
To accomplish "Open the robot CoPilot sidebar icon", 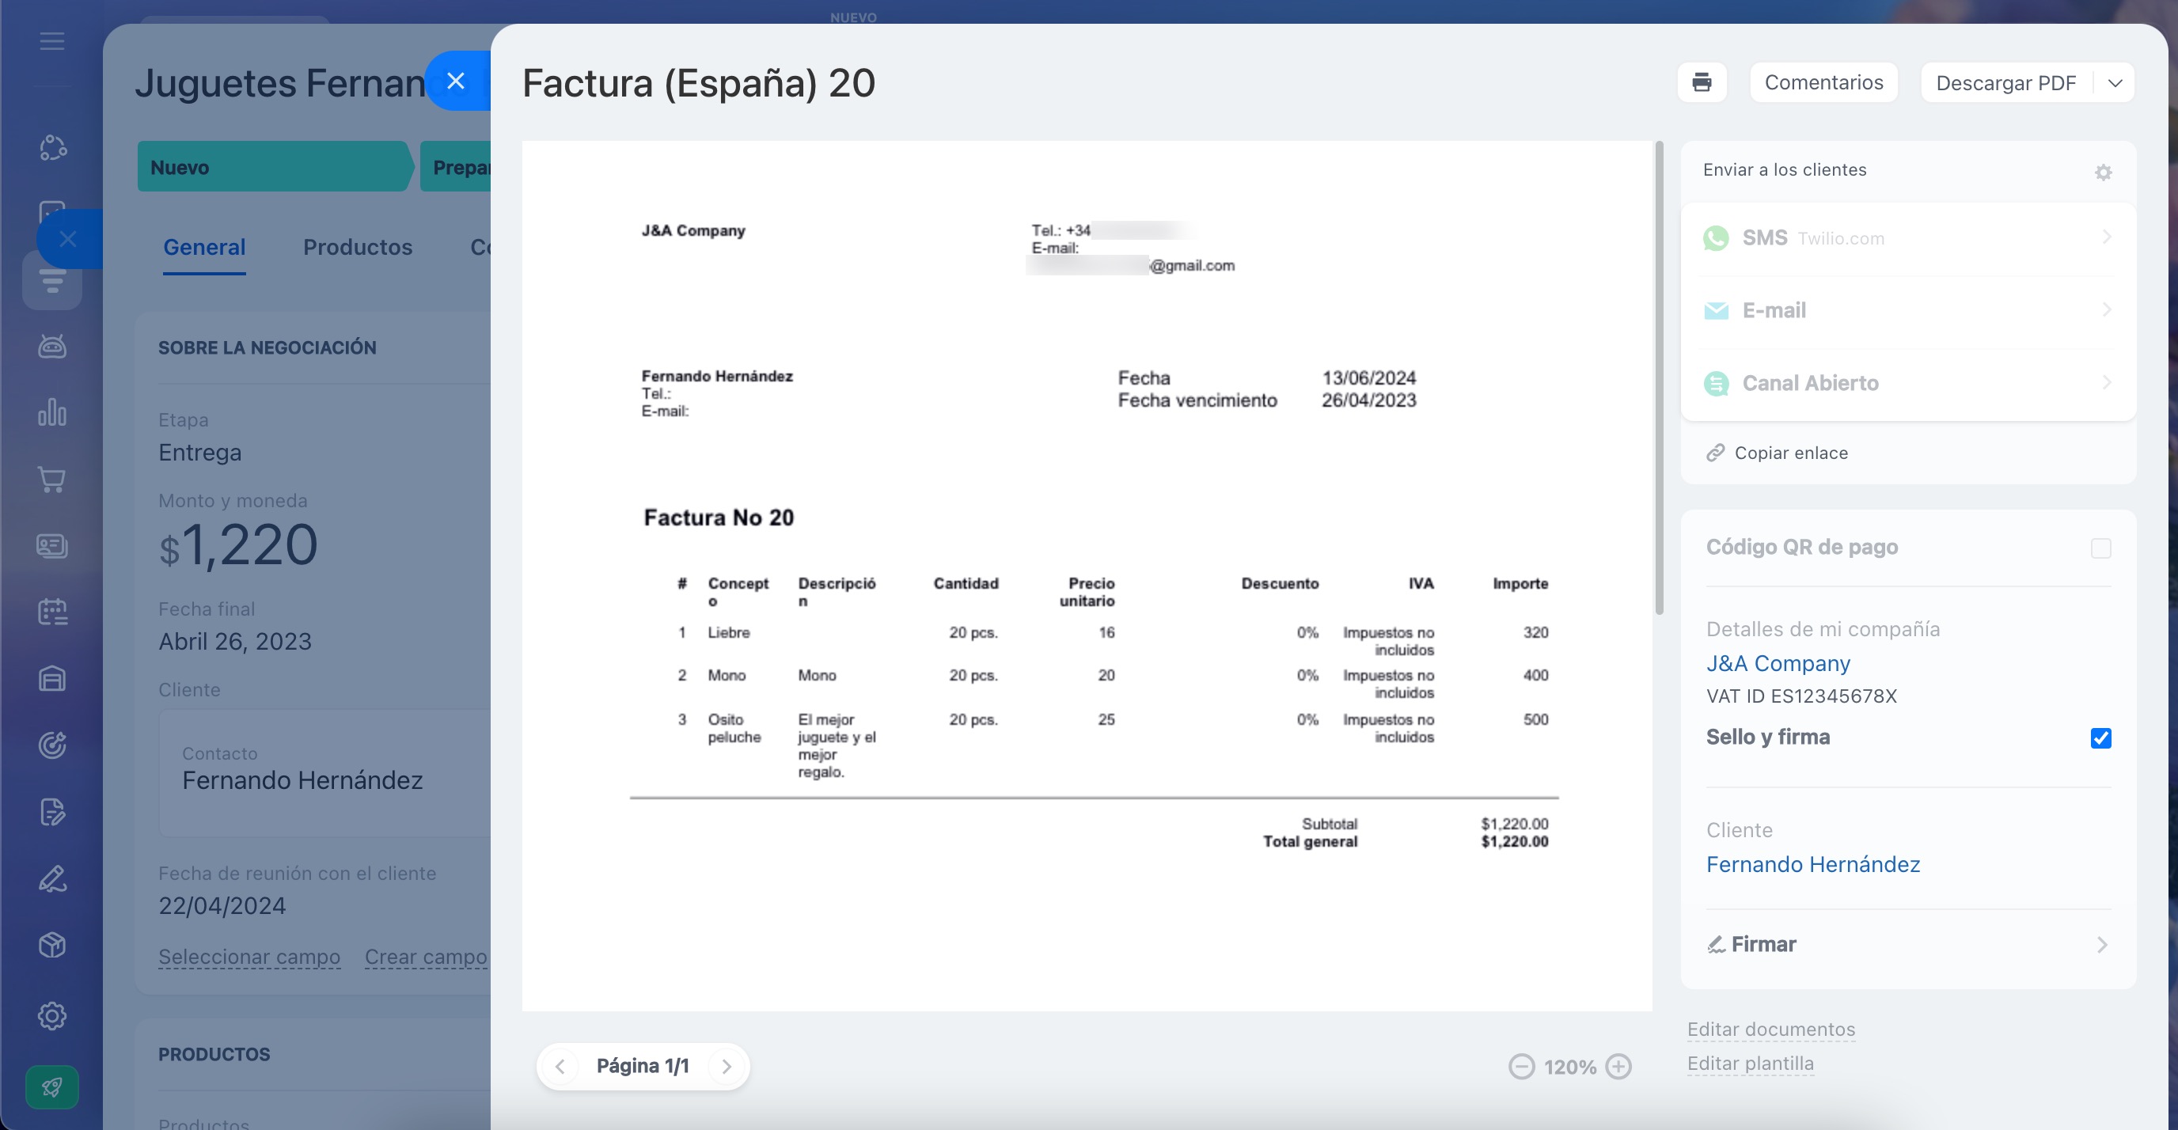I will 52,347.
